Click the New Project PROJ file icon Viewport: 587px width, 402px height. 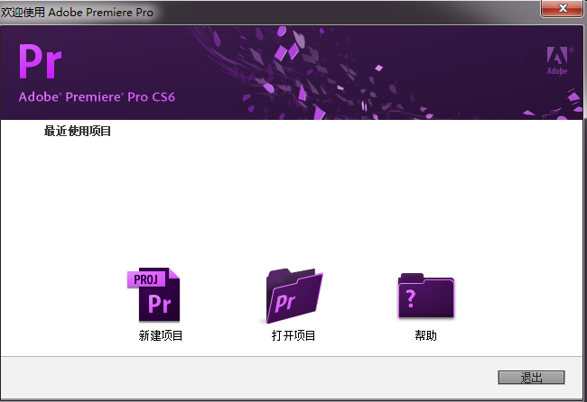tap(154, 295)
